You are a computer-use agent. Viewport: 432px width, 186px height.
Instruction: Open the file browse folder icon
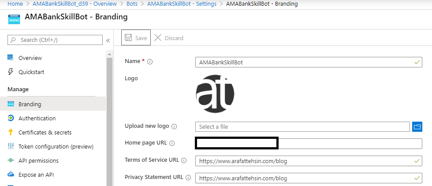tap(417, 127)
